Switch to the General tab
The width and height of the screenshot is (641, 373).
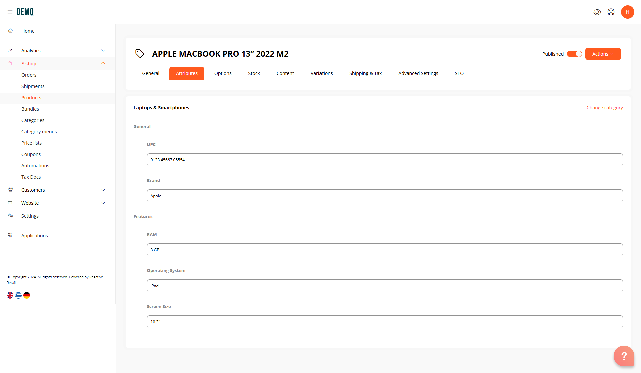click(151, 73)
